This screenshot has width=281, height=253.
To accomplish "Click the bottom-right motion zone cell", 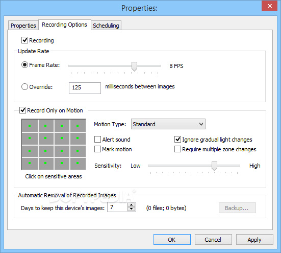I will (78, 163).
